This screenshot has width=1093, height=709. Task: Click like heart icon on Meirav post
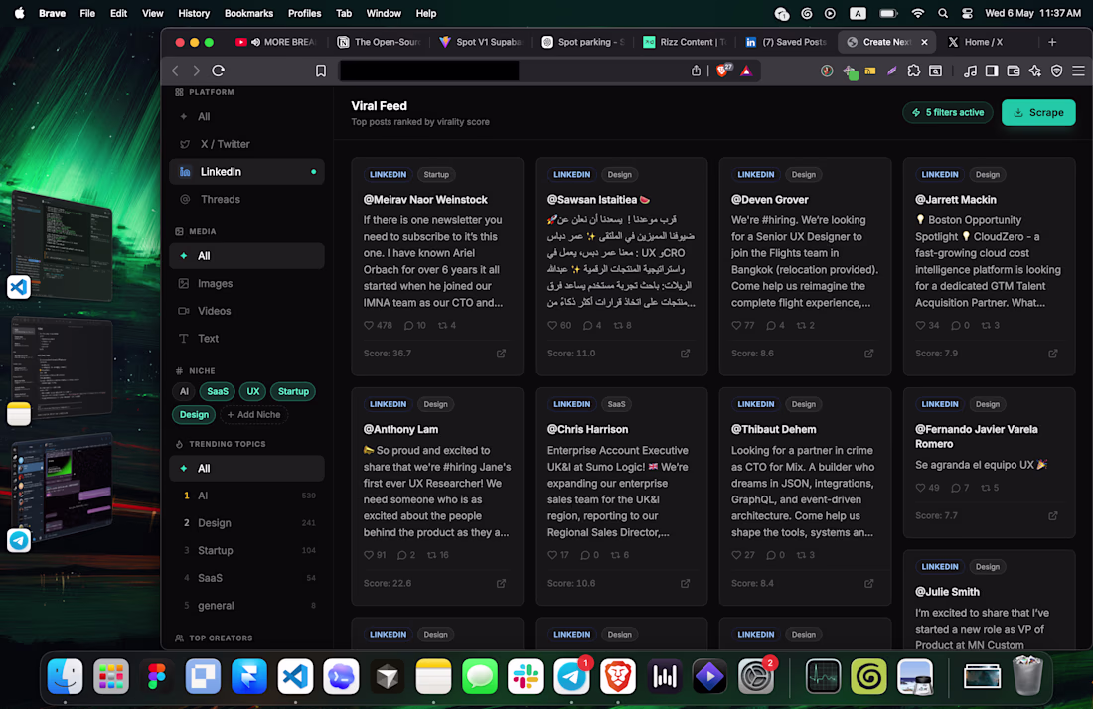click(369, 326)
